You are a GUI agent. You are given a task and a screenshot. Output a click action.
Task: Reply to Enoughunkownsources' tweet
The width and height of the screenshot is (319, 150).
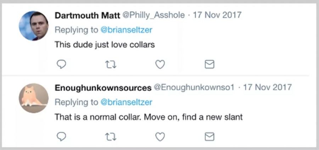pos(62,137)
